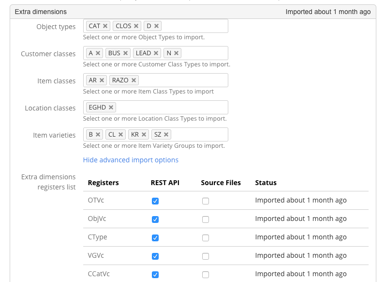Remove the CAT tag from Object types
This screenshot has width=386, height=282.
105,26
